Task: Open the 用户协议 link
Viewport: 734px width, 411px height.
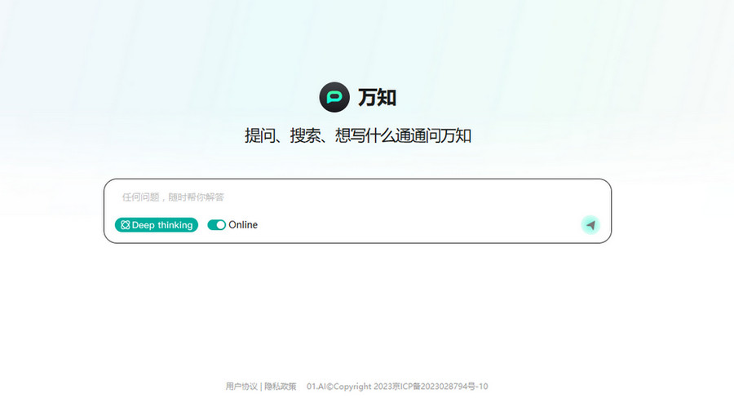Action: click(241, 387)
